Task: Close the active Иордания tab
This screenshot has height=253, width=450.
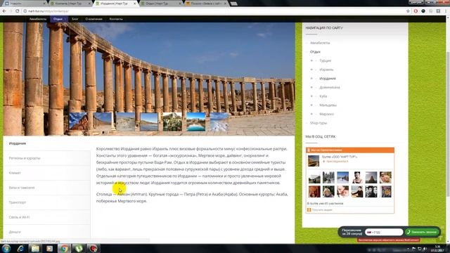Action: 134,4
